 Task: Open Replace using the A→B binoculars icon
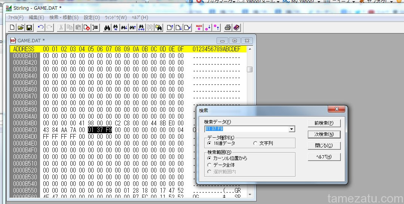pos(141,27)
